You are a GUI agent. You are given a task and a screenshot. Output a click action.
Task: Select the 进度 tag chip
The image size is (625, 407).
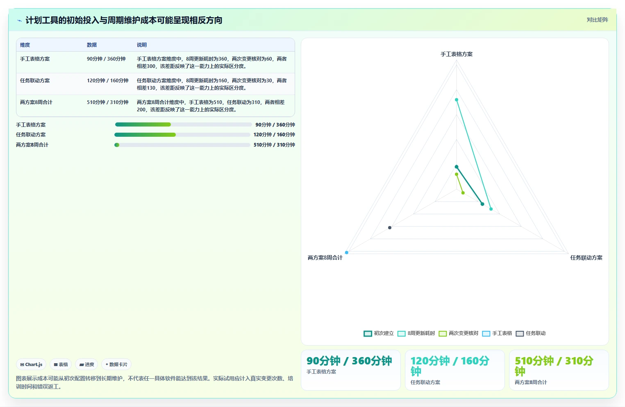click(86, 364)
